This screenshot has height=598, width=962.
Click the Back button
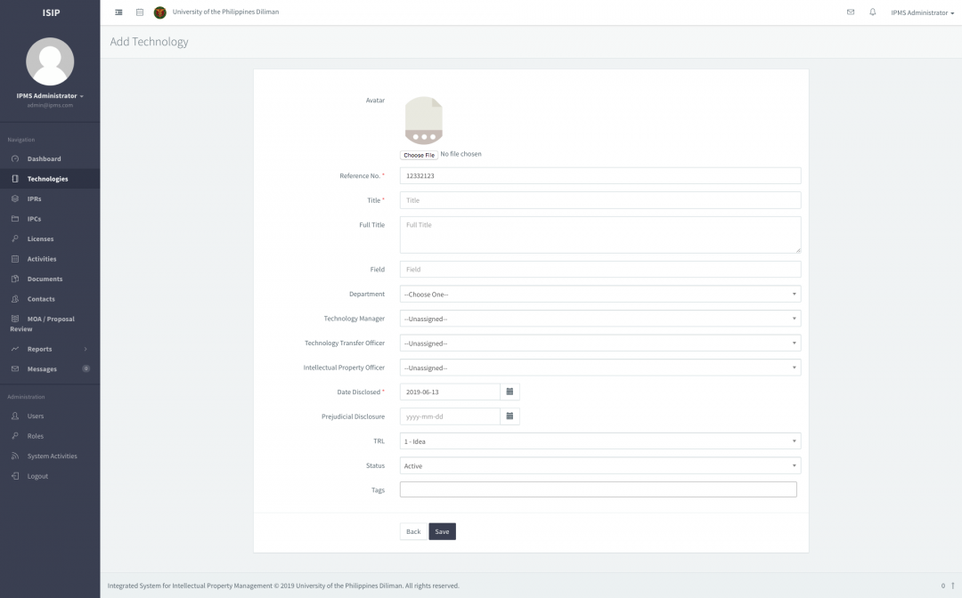[413, 531]
